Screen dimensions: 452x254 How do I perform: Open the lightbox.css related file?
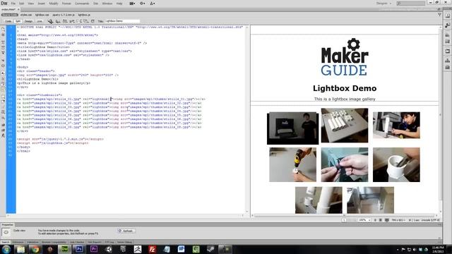click(x=42, y=15)
